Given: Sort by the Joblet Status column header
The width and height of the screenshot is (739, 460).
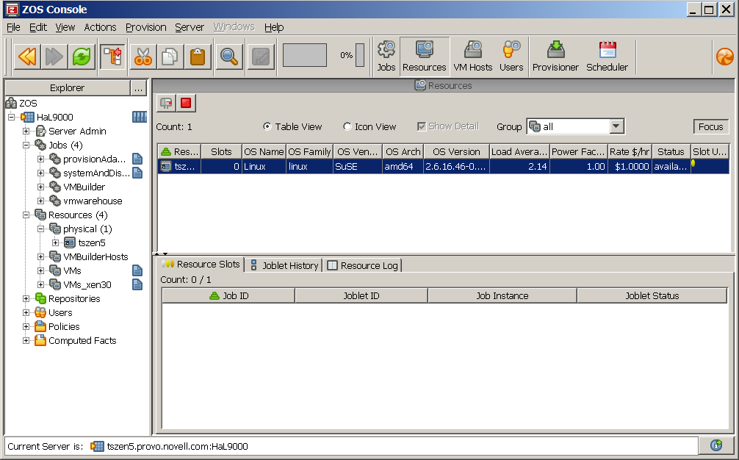Looking at the screenshot, I should [652, 295].
